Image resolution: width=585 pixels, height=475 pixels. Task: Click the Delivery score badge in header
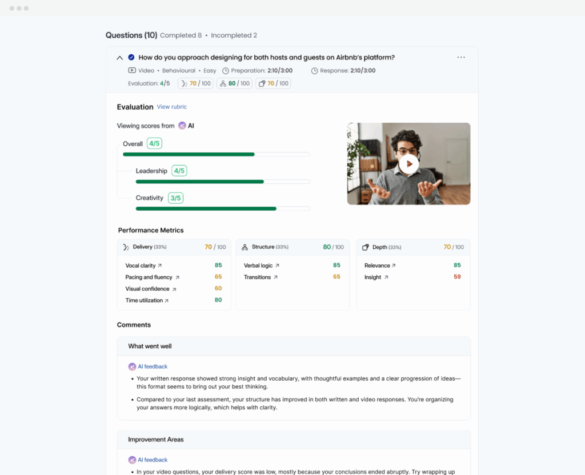pos(194,83)
